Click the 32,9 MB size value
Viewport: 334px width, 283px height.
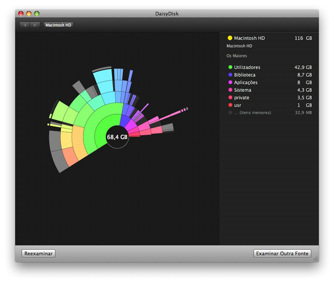pyautogui.click(x=304, y=113)
